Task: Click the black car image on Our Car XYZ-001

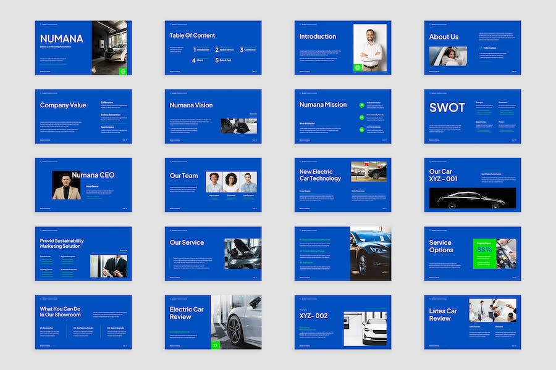Action: pyautogui.click(x=472, y=198)
